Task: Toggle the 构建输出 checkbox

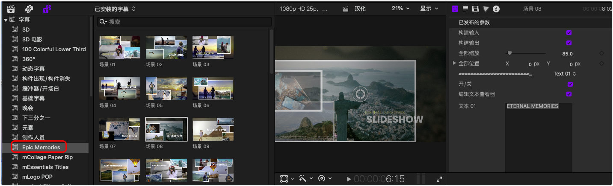Action: tap(569, 43)
